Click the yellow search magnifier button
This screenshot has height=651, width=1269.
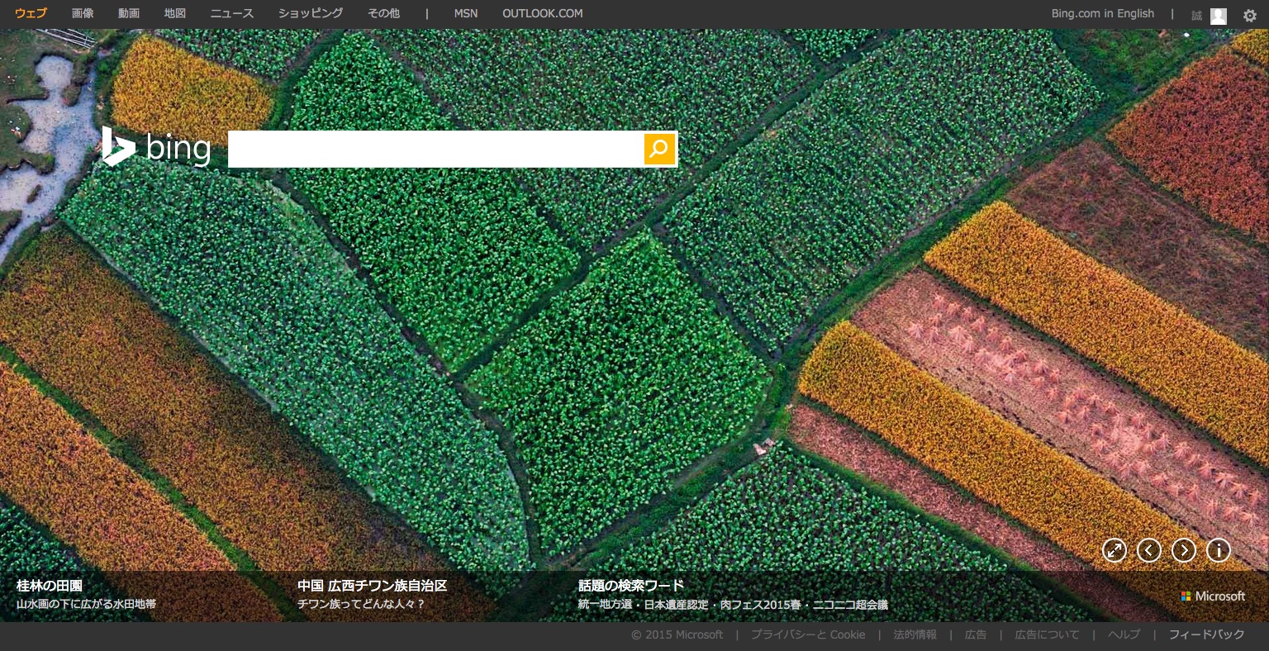(659, 149)
